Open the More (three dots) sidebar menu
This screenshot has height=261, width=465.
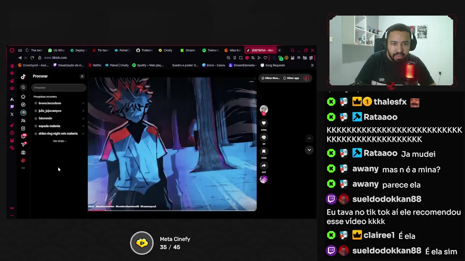23,168
